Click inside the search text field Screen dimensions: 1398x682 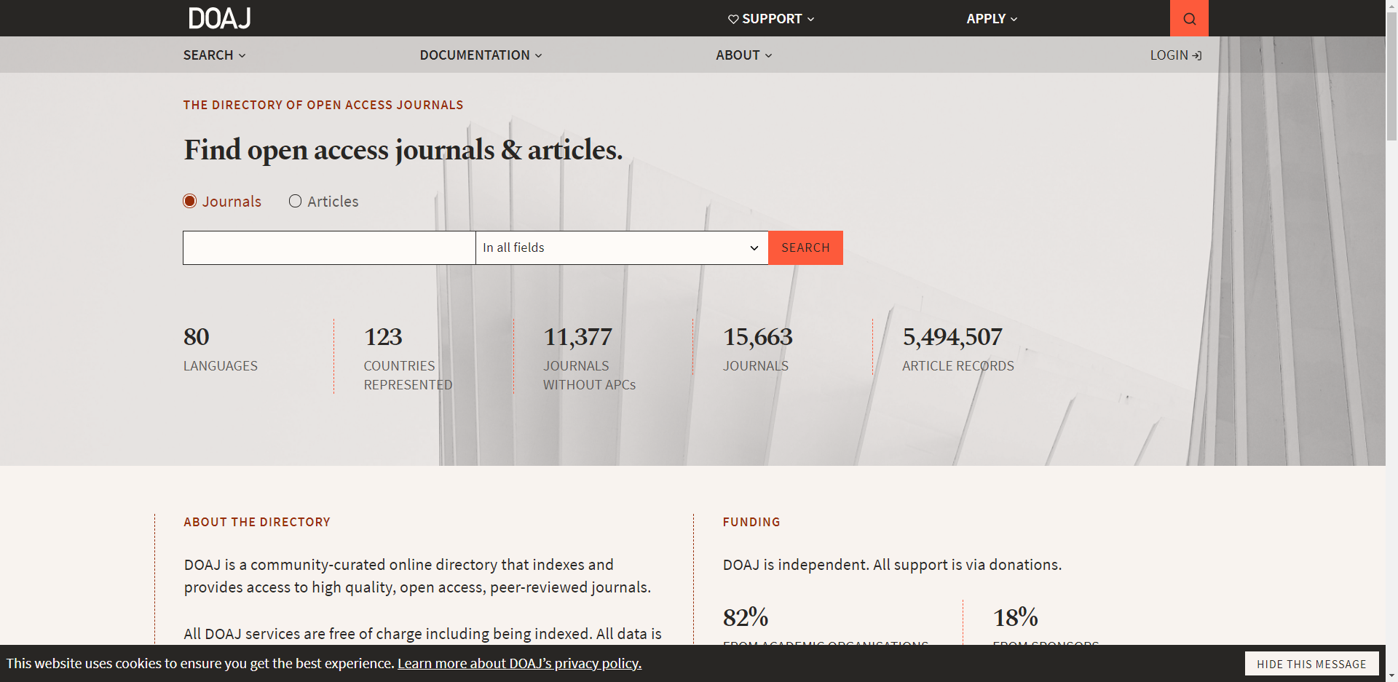coord(329,247)
